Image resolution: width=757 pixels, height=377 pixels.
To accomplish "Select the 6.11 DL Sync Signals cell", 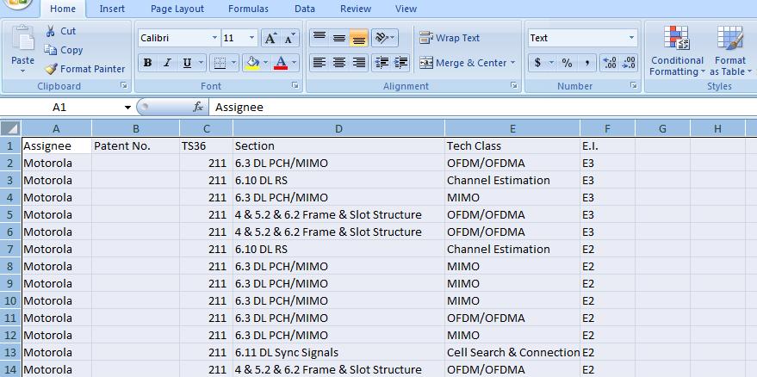I will point(339,352).
